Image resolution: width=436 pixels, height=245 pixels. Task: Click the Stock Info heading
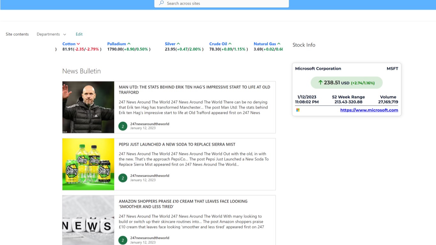point(304,45)
